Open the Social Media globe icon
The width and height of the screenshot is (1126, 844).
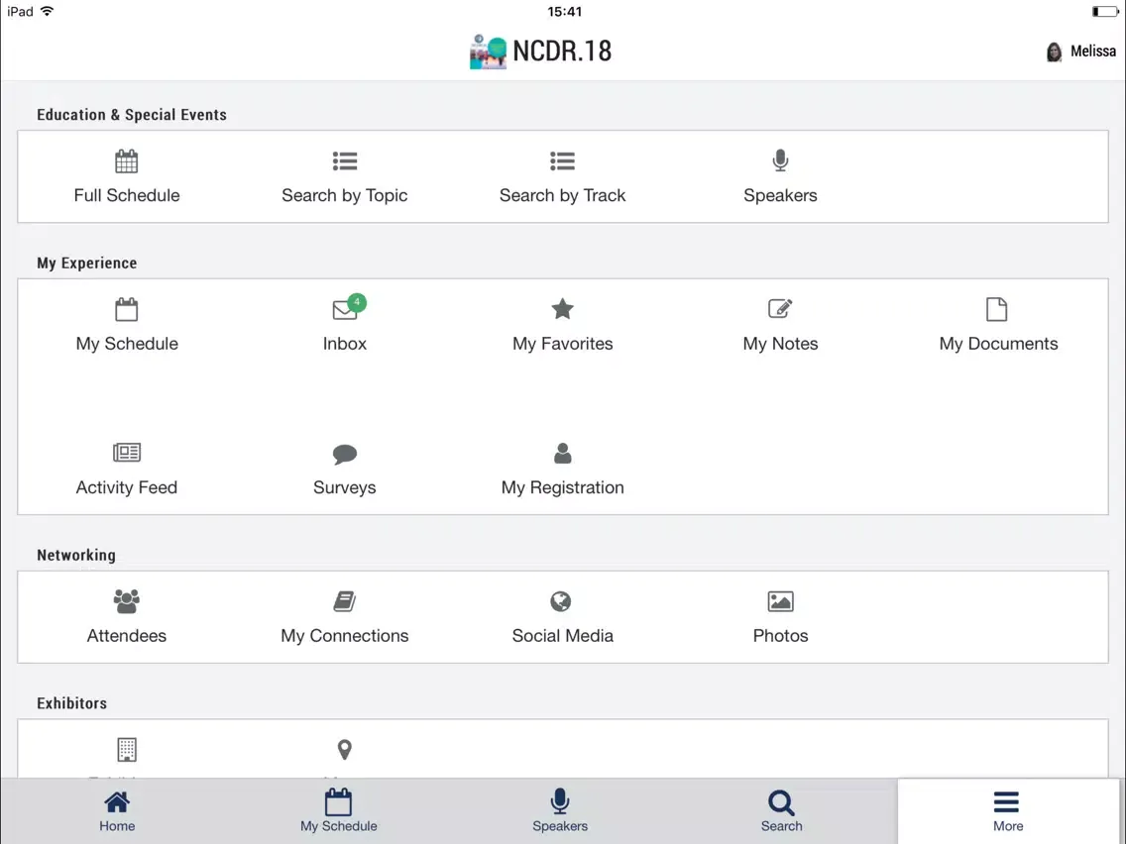coord(561,600)
